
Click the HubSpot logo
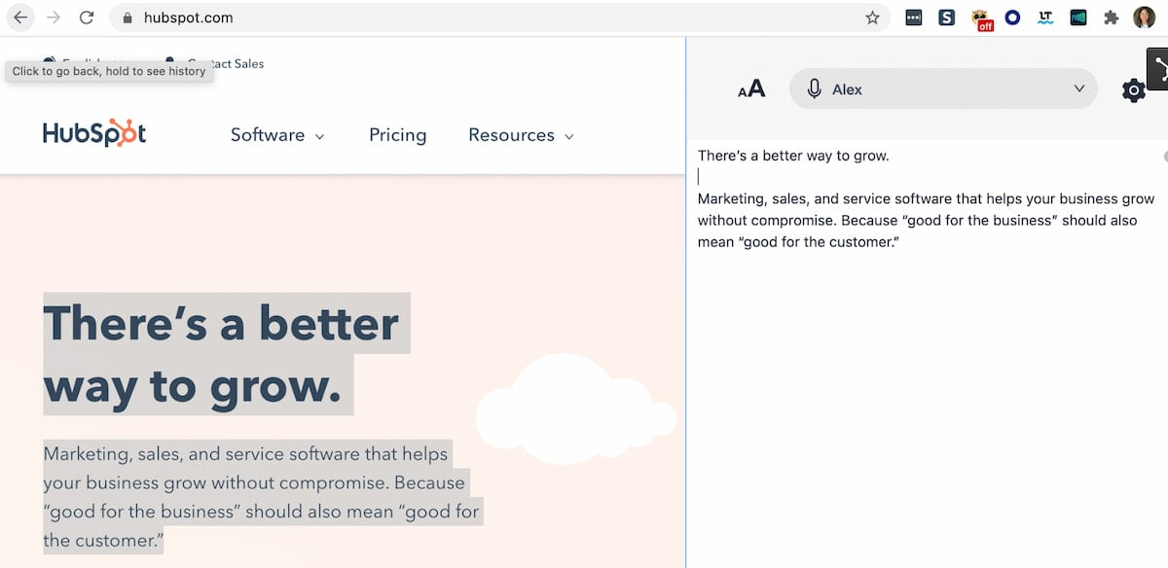94,134
